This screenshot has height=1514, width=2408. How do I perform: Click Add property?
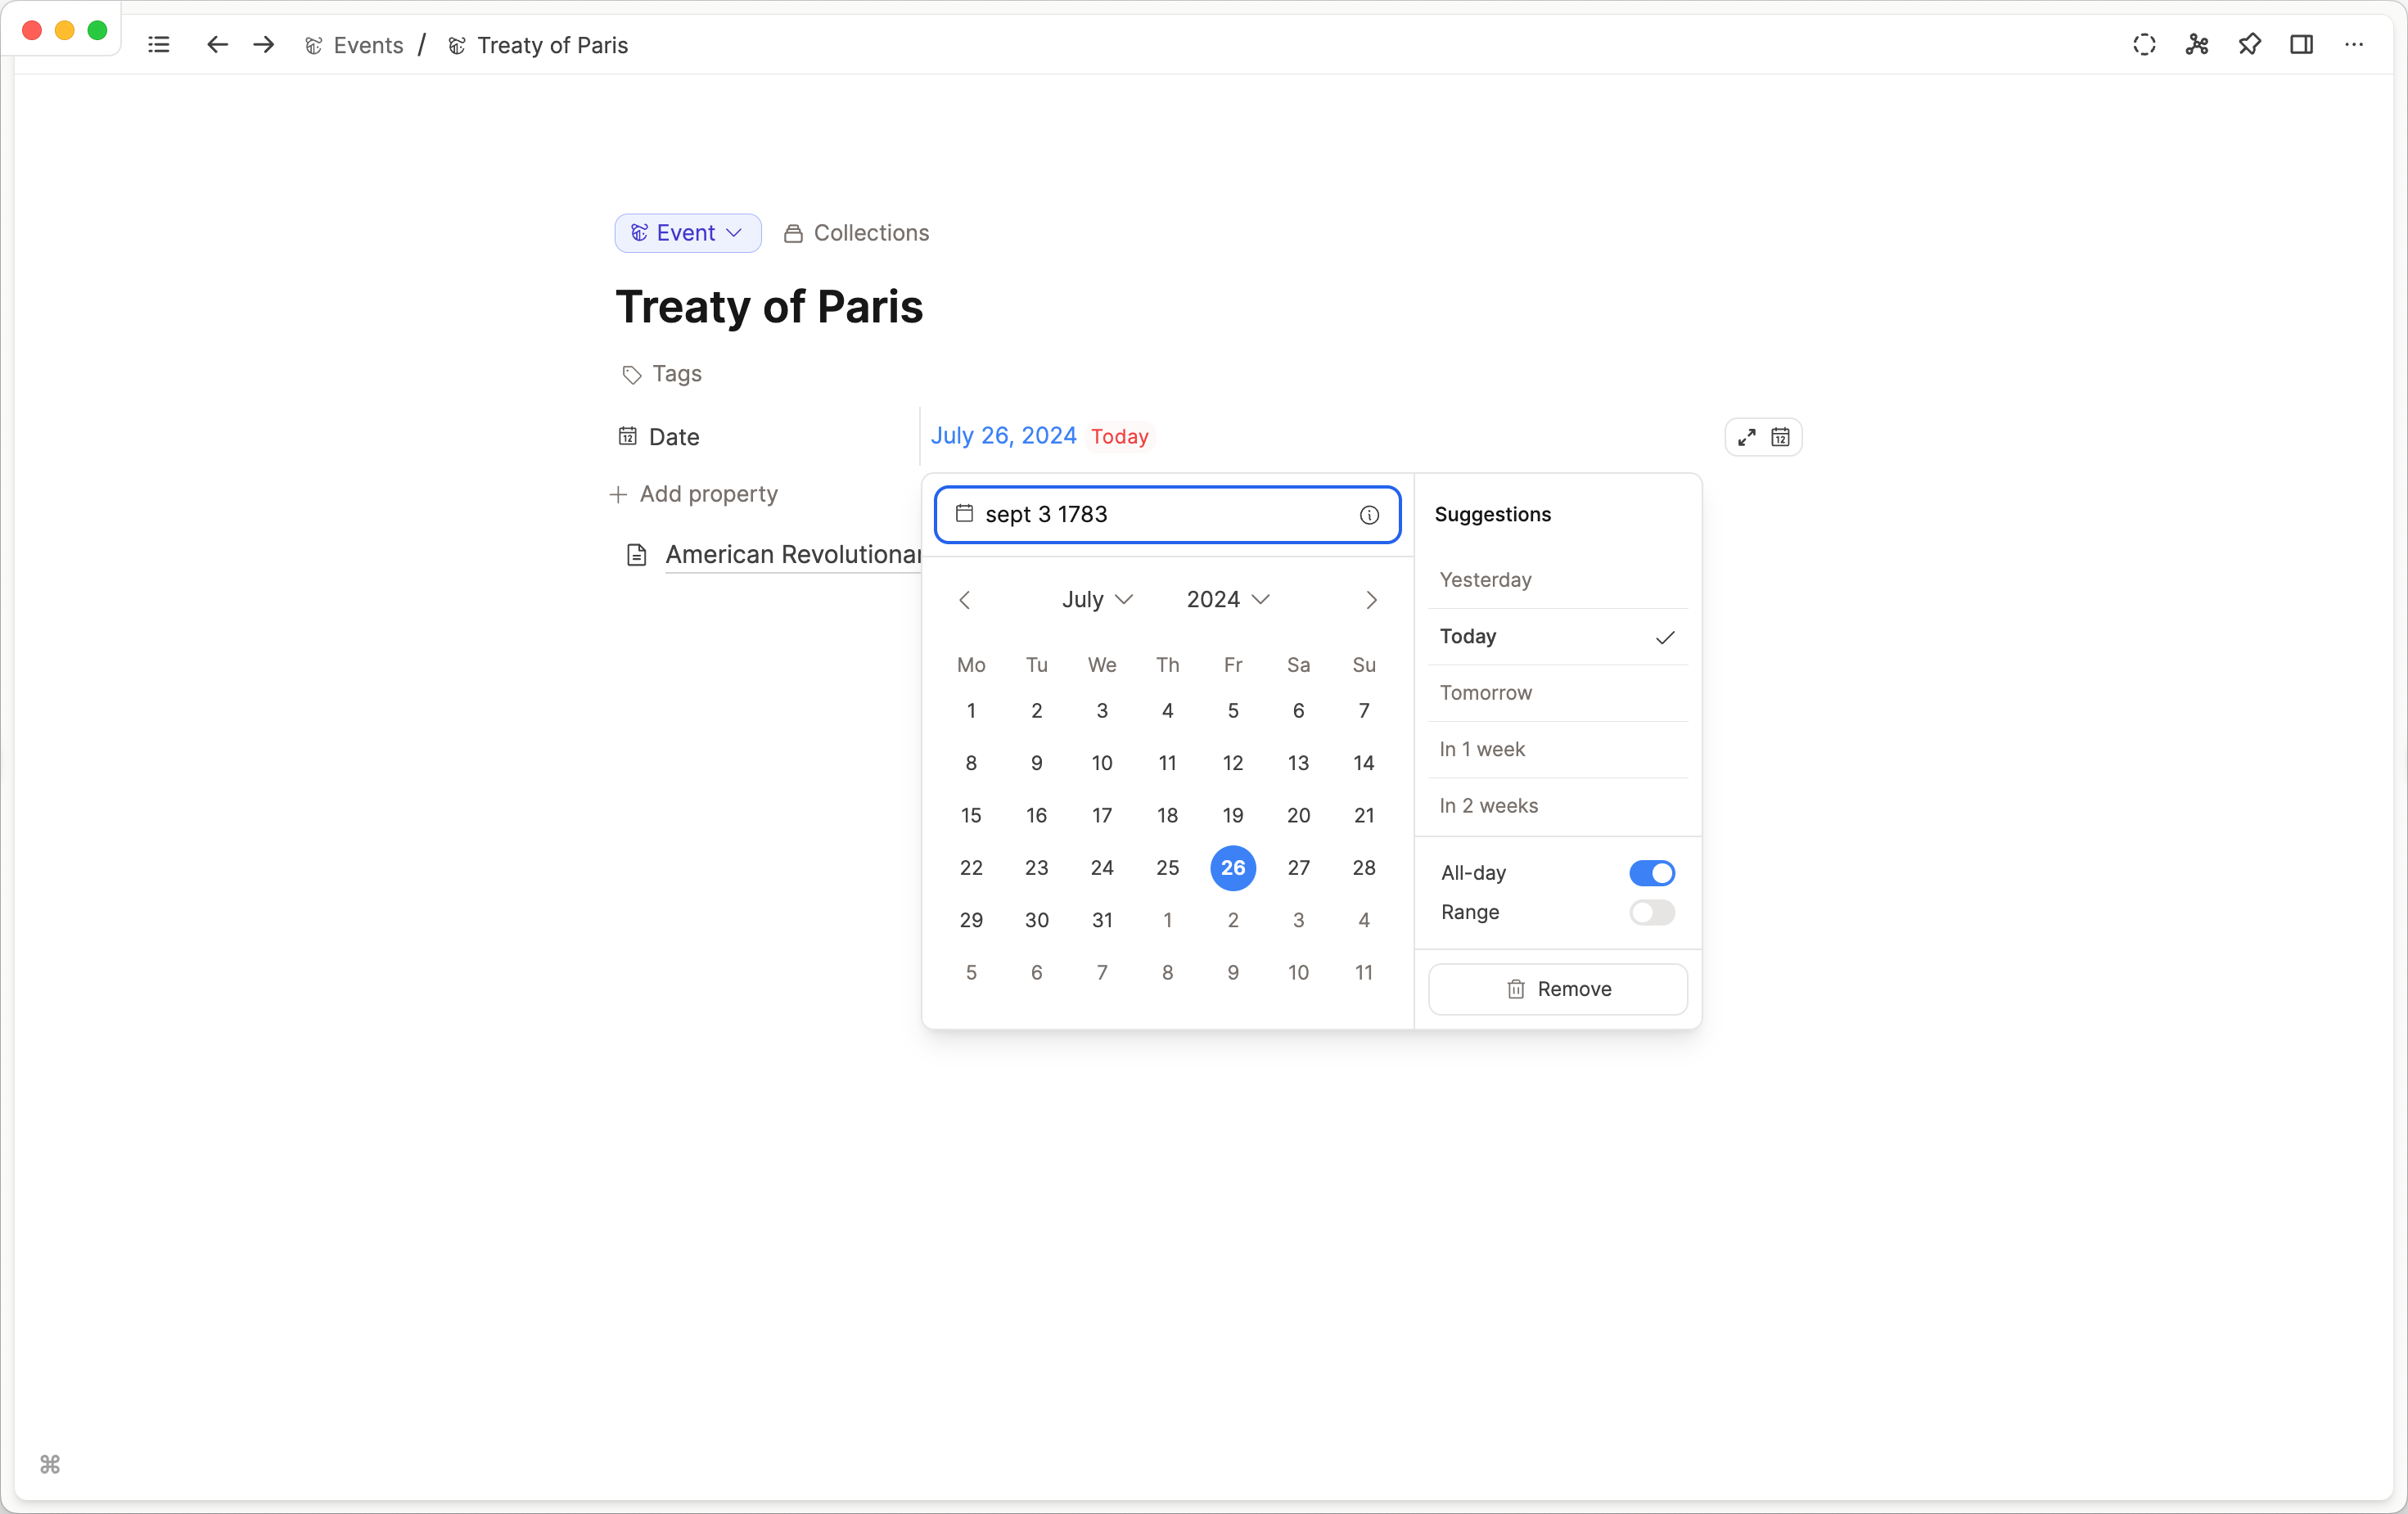tap(694, 494)
